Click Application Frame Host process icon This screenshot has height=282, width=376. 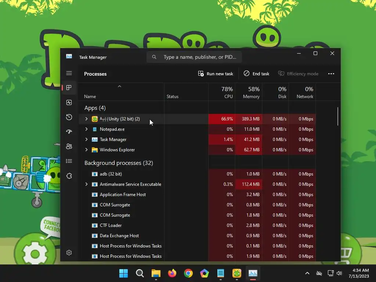point(95,195)
